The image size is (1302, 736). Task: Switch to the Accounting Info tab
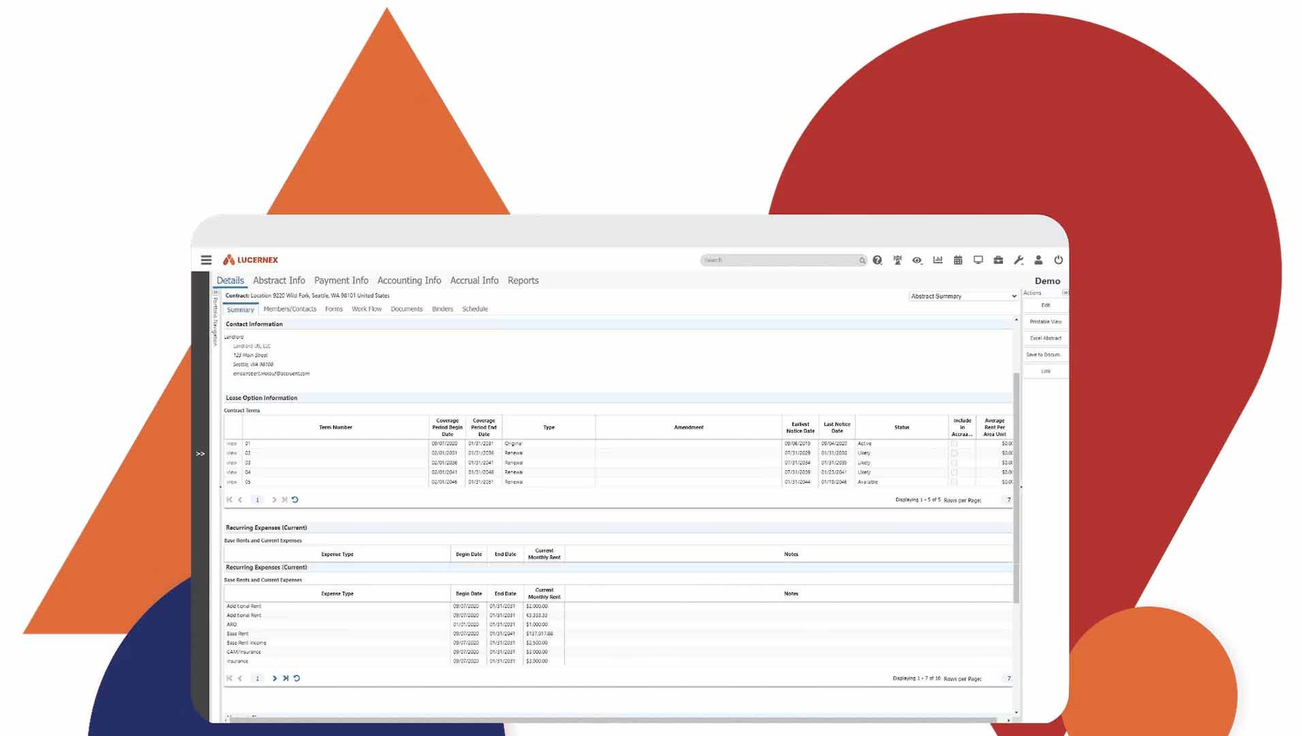click(x=409, y=280)
